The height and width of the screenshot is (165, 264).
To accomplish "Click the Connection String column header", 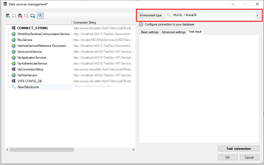I will (85, 22).
